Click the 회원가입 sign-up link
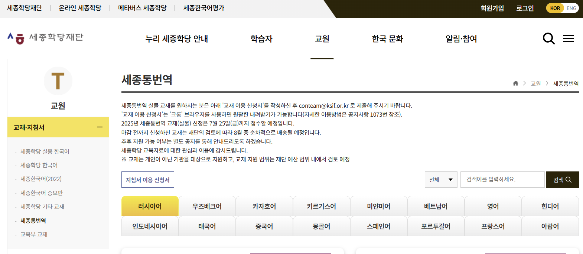This screenshot has width=583, height=254. [492, 8]
